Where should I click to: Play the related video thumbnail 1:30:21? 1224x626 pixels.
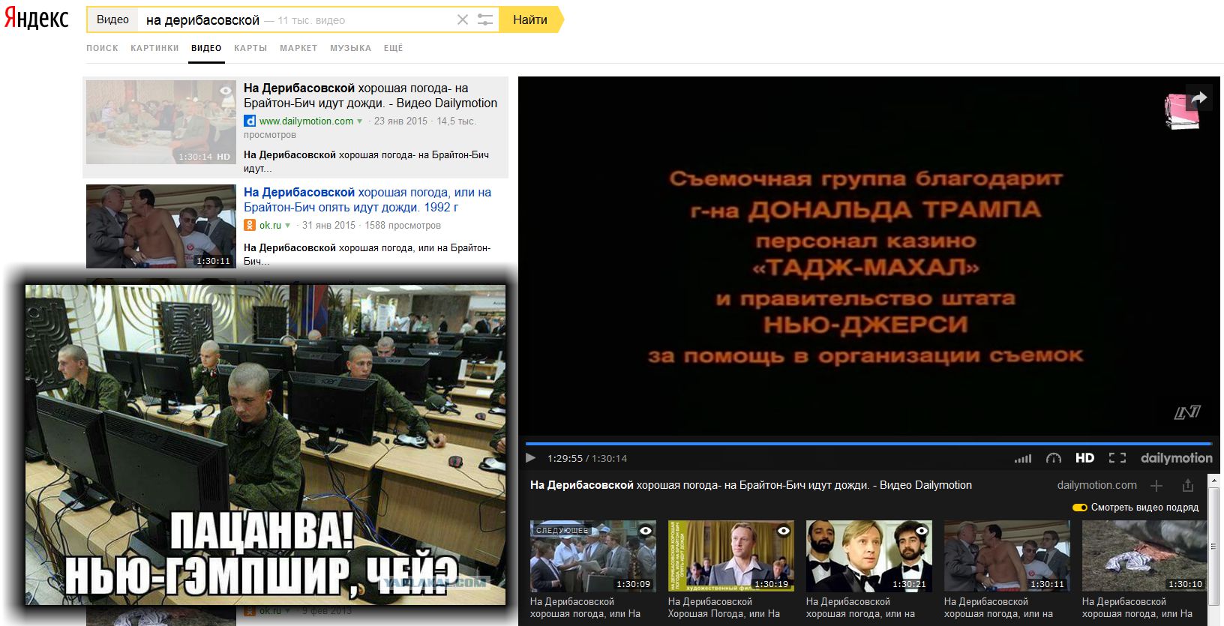click(869, 556)
